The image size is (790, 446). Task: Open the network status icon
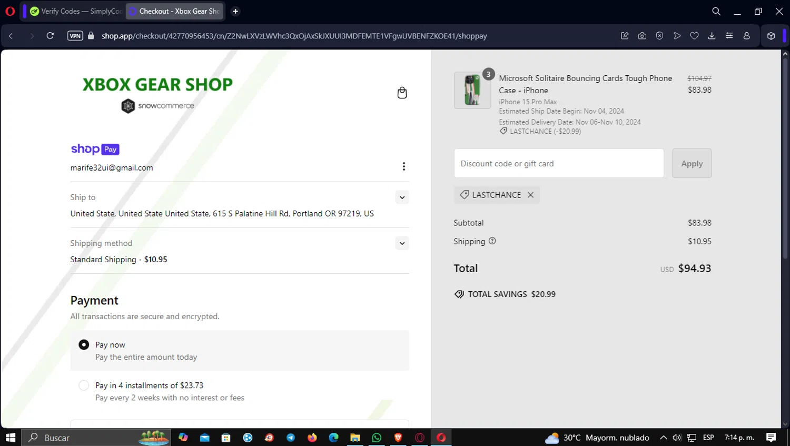point(692,438)
